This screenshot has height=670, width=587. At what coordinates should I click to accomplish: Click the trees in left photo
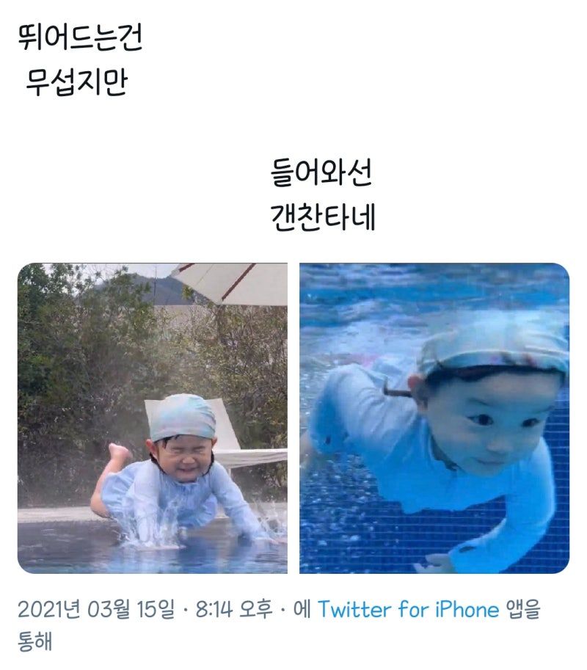pos(85,363)
